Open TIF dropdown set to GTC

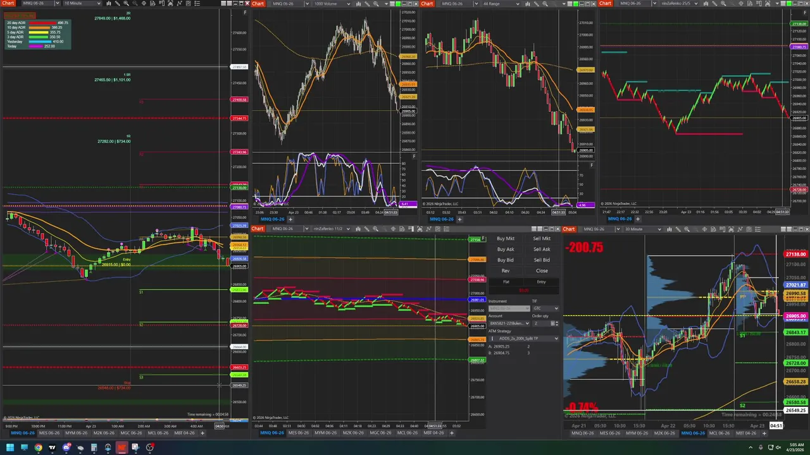pyautogui.click(x=545, y=308)
